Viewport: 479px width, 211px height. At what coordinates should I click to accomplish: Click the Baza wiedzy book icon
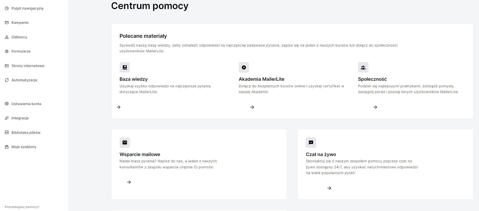pyautogui.click(x=125, y=67)
